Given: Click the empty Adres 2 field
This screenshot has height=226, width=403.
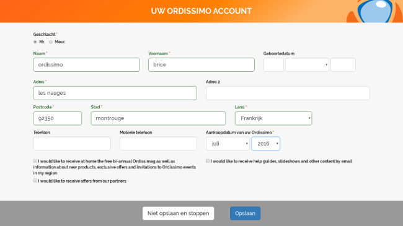Looking at the screenshot, I should [288, 93].
